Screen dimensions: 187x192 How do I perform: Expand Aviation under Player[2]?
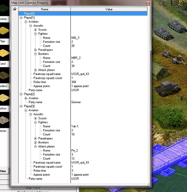[26, 98]
